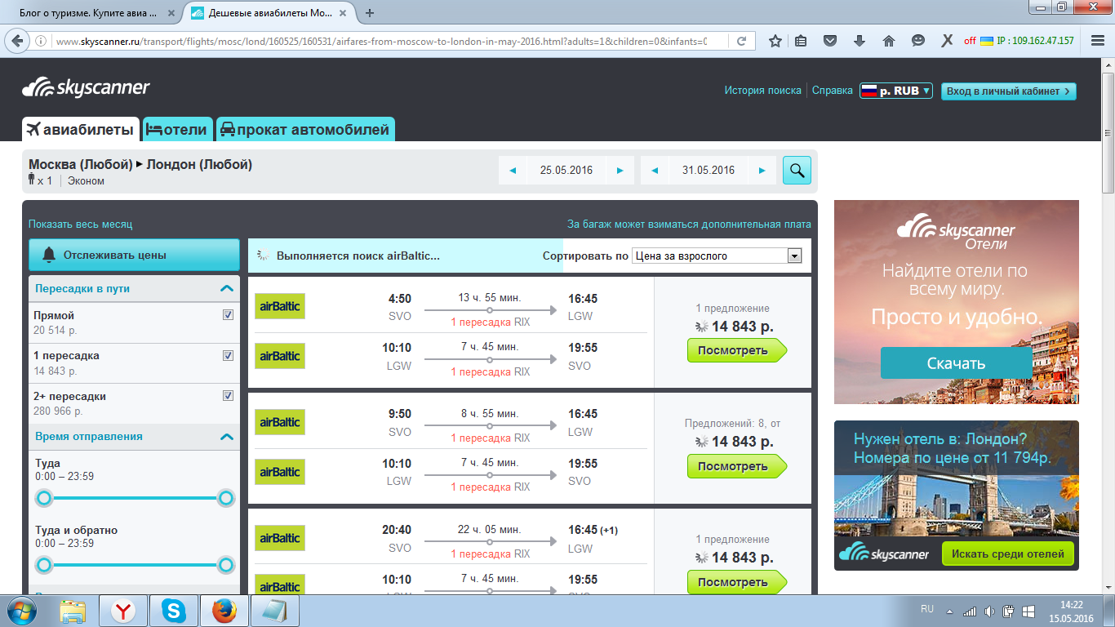
Task: Click the smiley chat icon in toolbar
Action: (918, 41)
